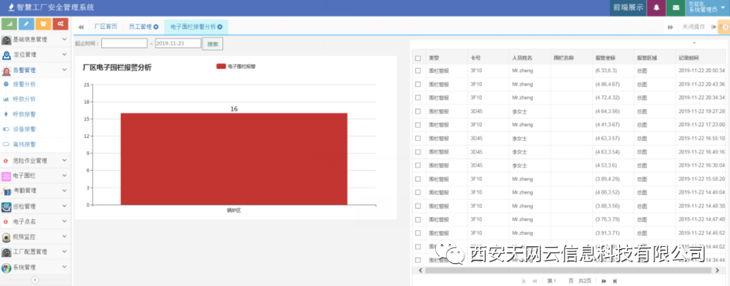The width and height of the screenshot is (730, 286).
Task: Open 报警分析 submenu item
Action: tap(24, 84)
